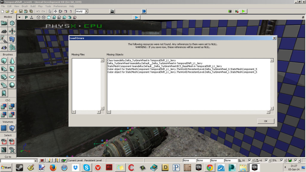Save the current level with floppy icon
The height and width of the screenshot is (172, 306).
[x=21, y=11]
